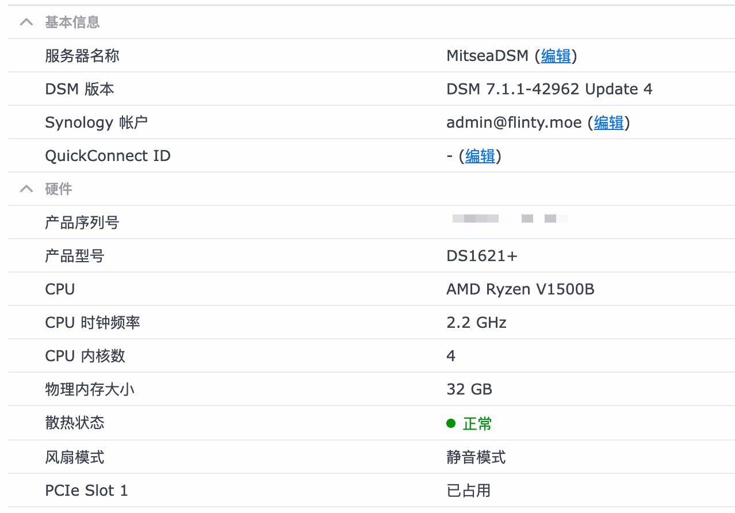Click the 基本信息 section header label
This screenshot has height=513, width=735.
pos(72,22)
